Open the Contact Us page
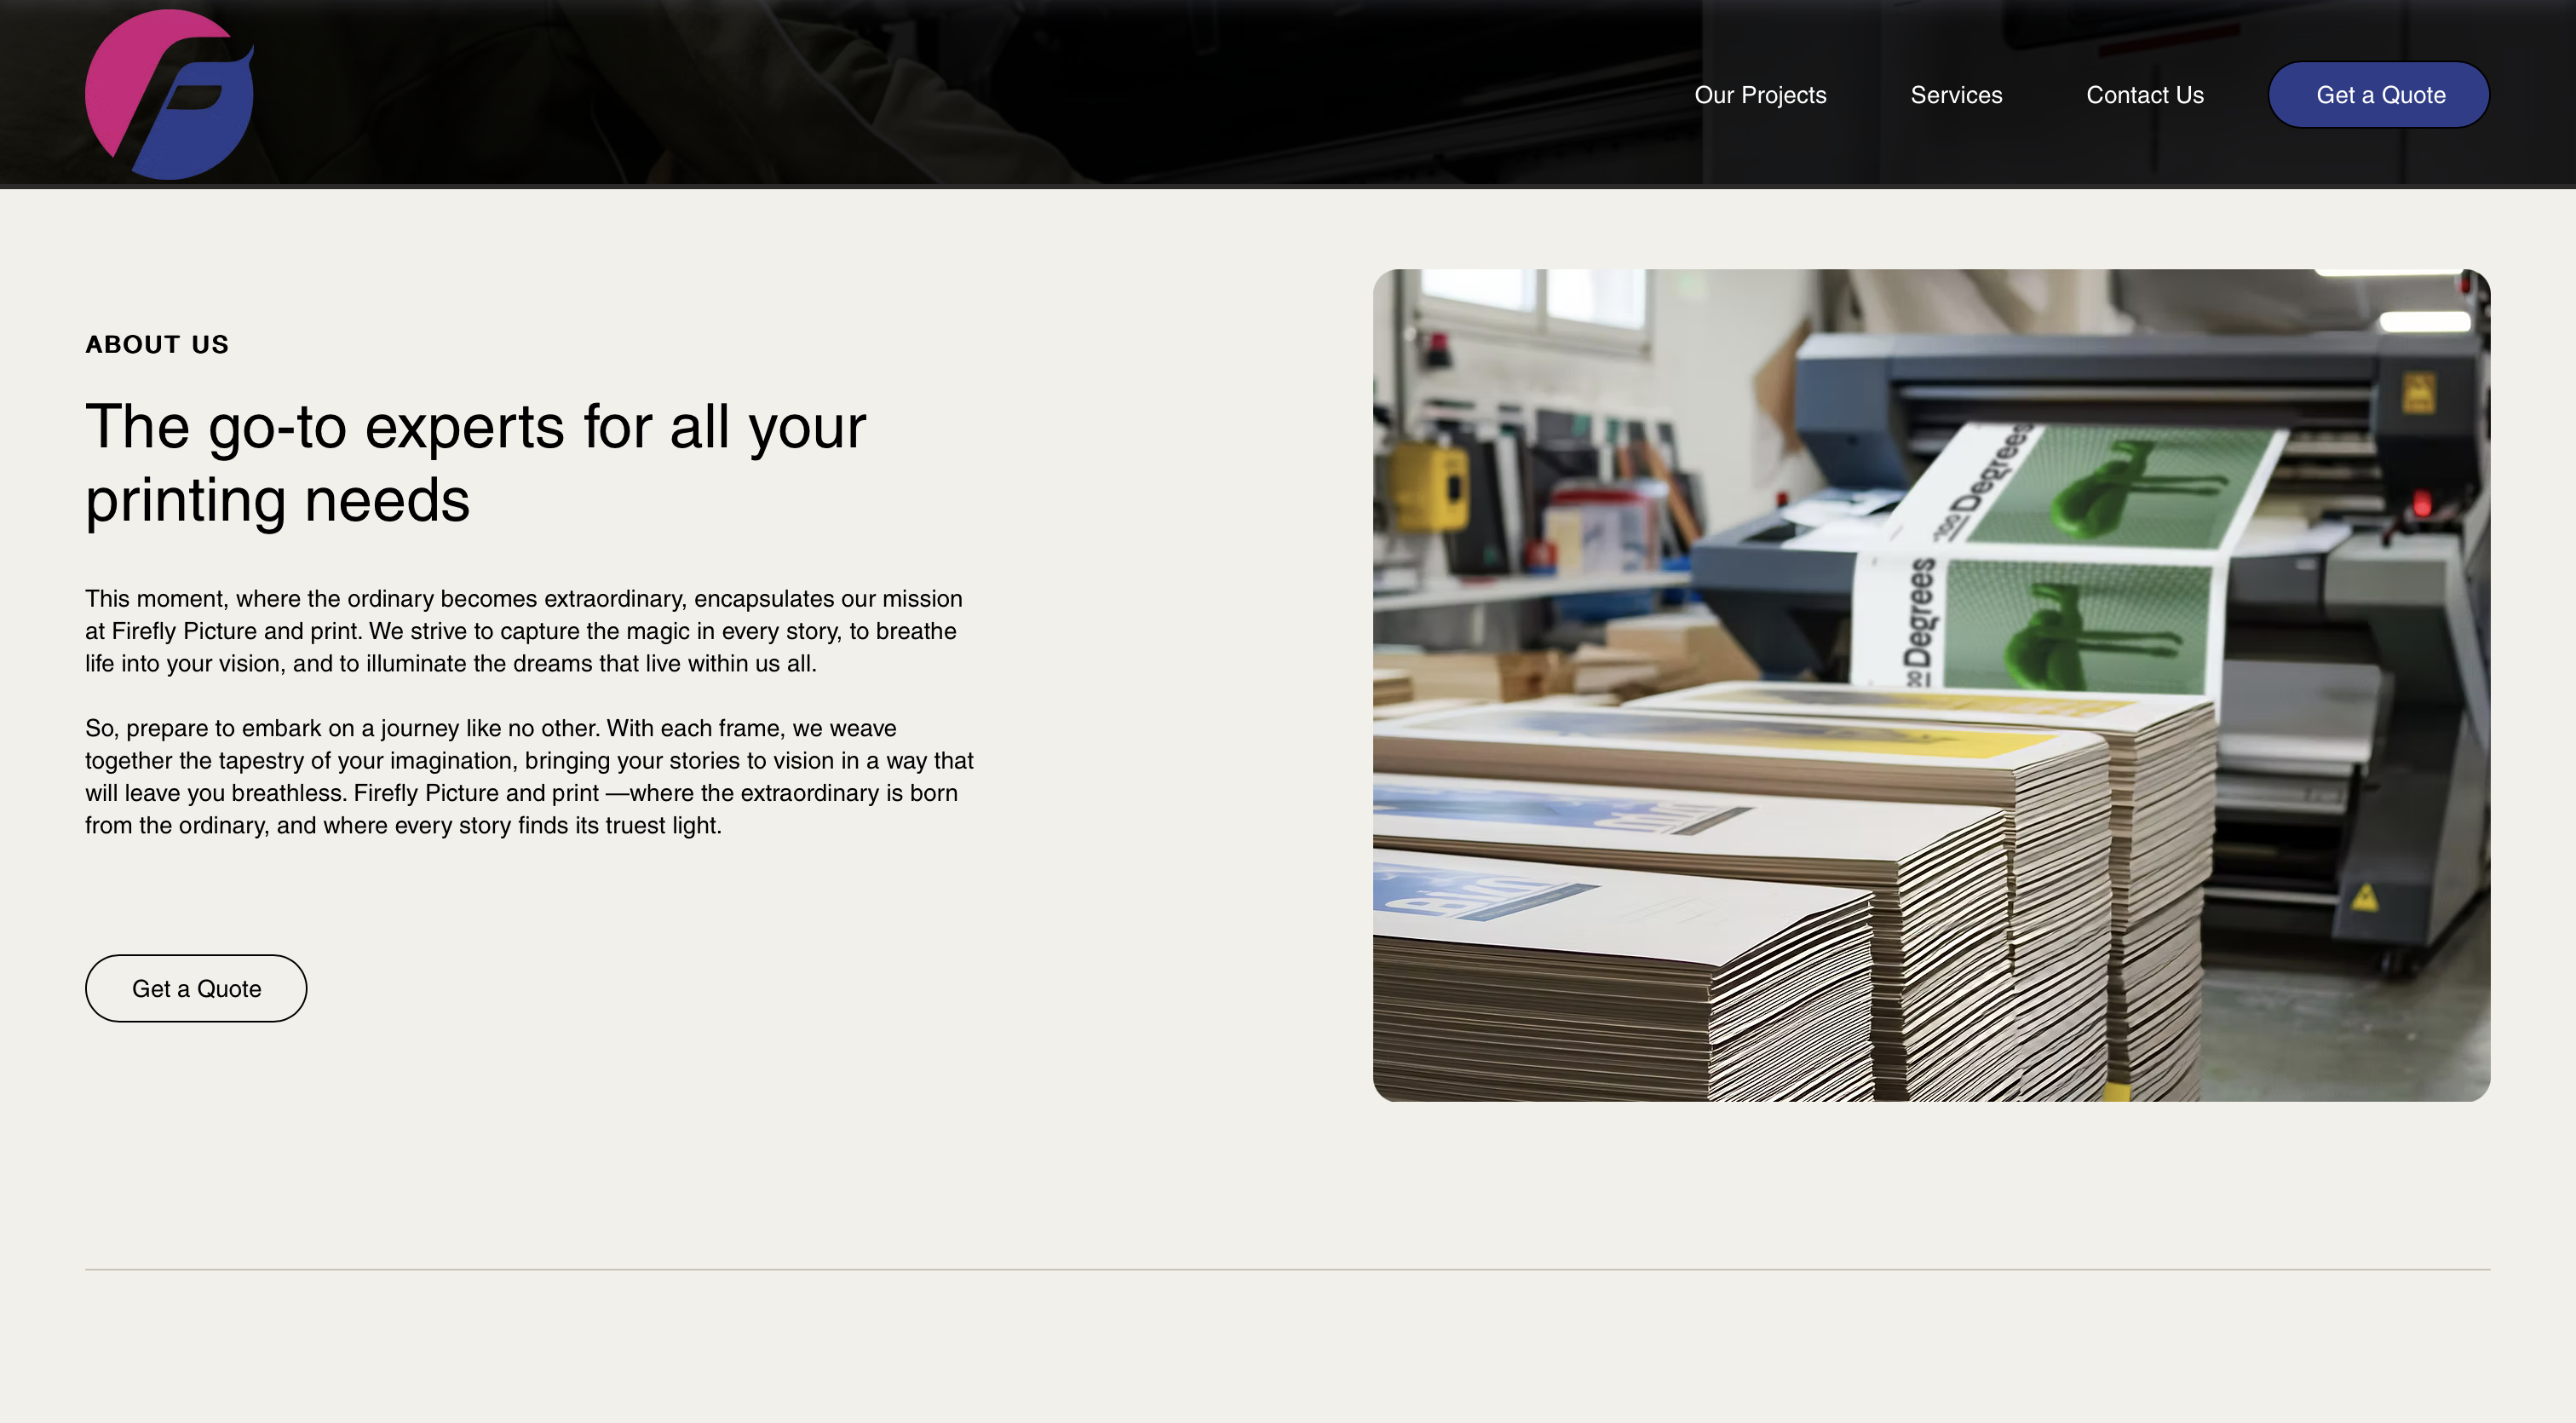 coord(2144,95)
